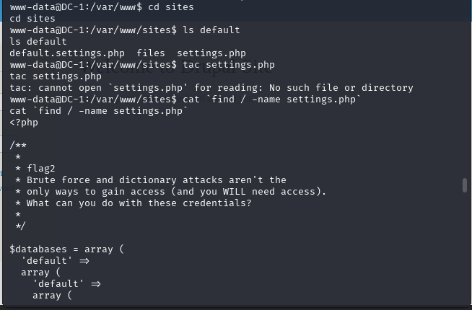472x310 pixels.
Task: Click the last 'array (' line at the bottom
Action: pos(53,296)
